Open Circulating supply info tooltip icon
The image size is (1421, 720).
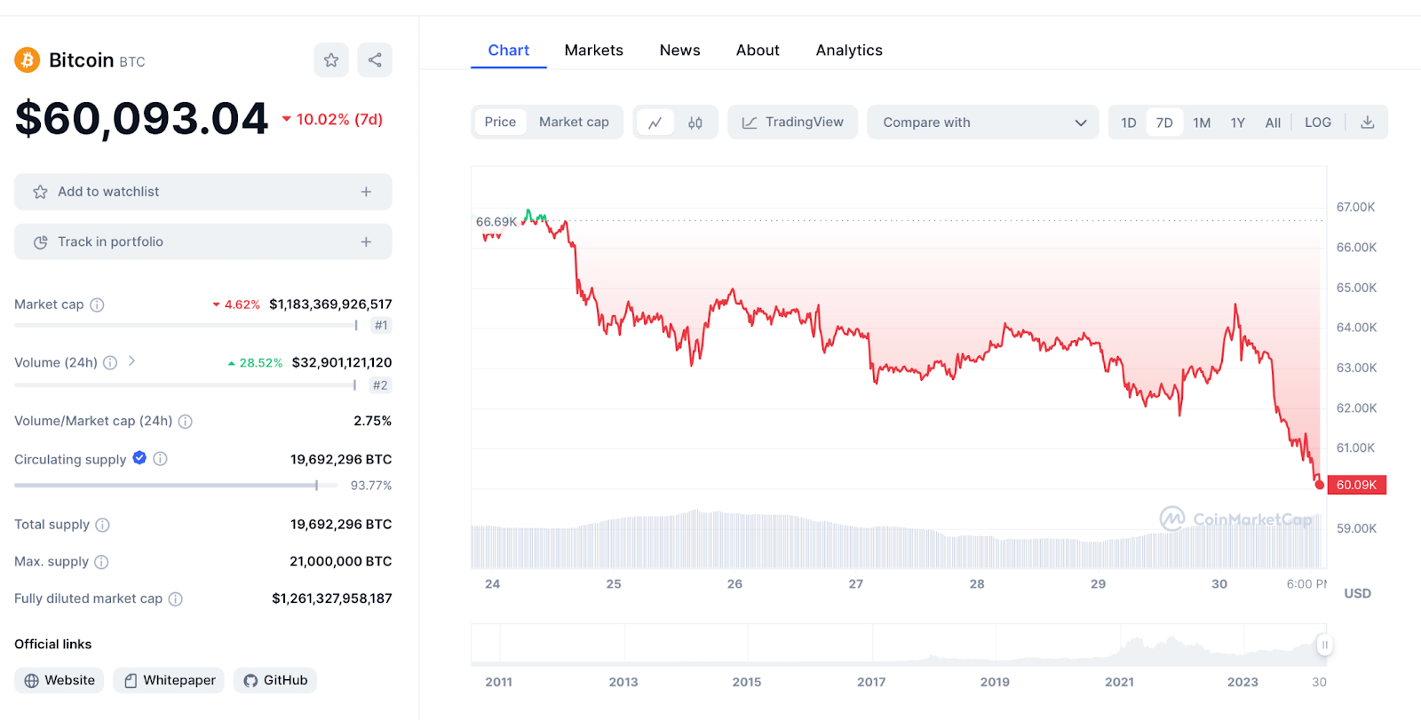161,459
